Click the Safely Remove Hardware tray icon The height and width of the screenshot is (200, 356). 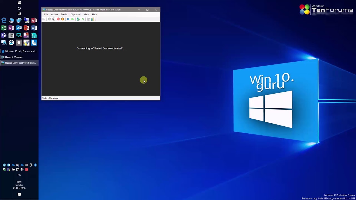(31, 165)
